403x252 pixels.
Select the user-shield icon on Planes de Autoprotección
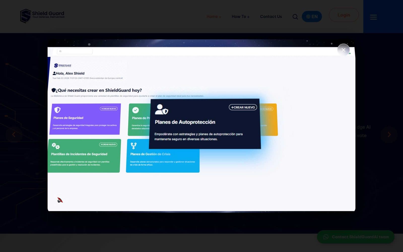pyautogui.click(x=161, y=109)
